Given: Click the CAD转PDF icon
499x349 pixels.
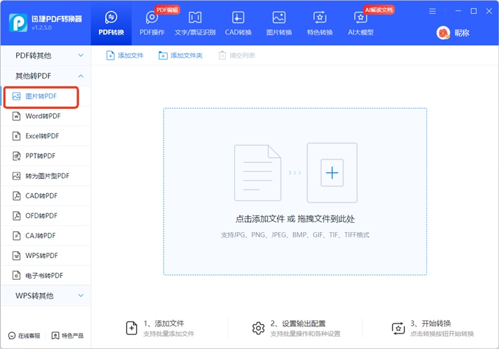Looking at the screenshot, I should [x=17, y=196].
